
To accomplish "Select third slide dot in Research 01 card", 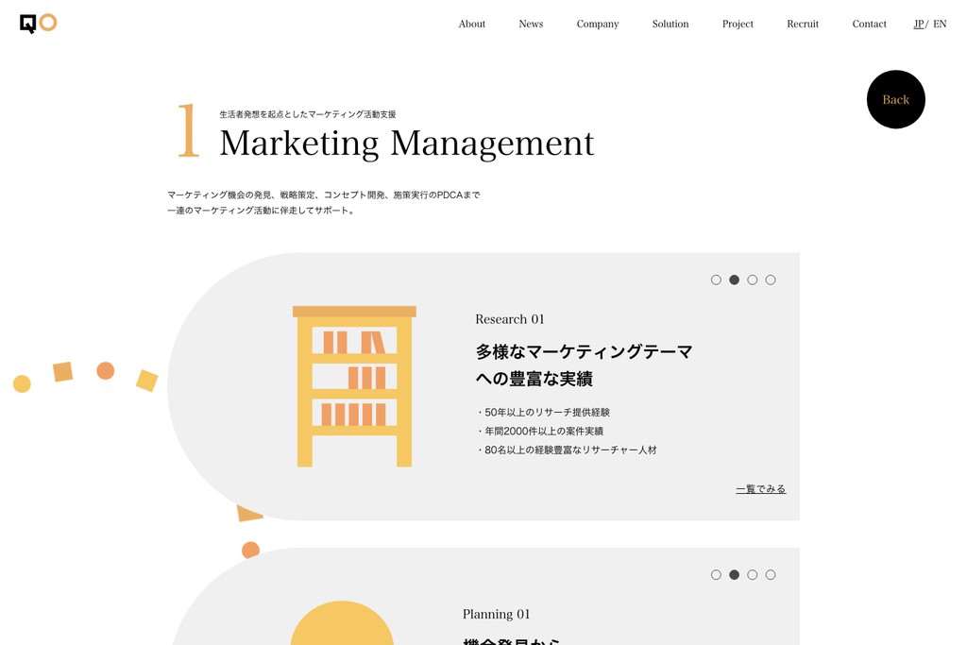I will [x=753, y=280].
